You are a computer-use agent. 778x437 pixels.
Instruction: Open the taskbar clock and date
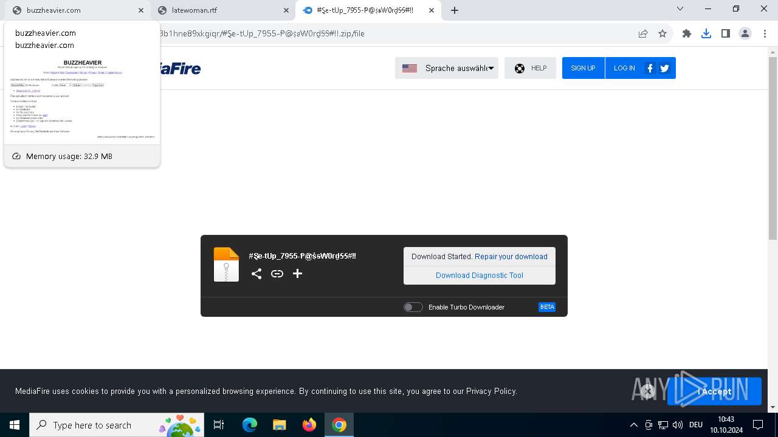point(726,425)
